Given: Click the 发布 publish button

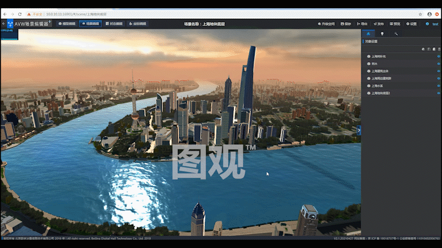Looking at the screenshot, I should point(378,24).
